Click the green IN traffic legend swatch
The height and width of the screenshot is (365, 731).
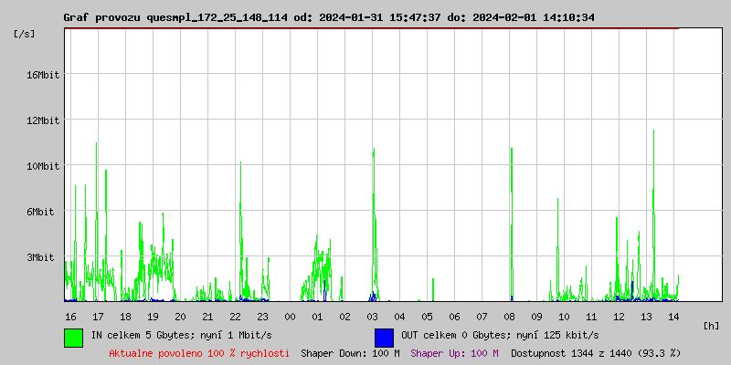[73, 337]
